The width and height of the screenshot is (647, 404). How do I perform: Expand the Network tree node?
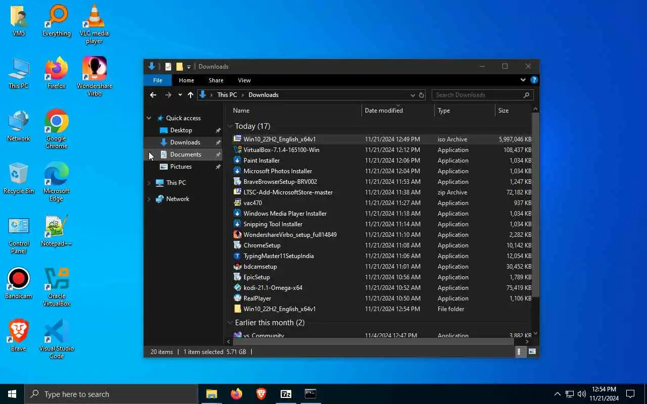(149, 199)
